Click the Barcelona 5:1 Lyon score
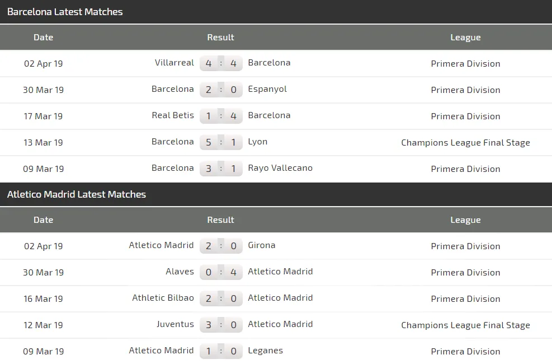The image size is (552, 364). pyautogui.click(x=221, y=142)
